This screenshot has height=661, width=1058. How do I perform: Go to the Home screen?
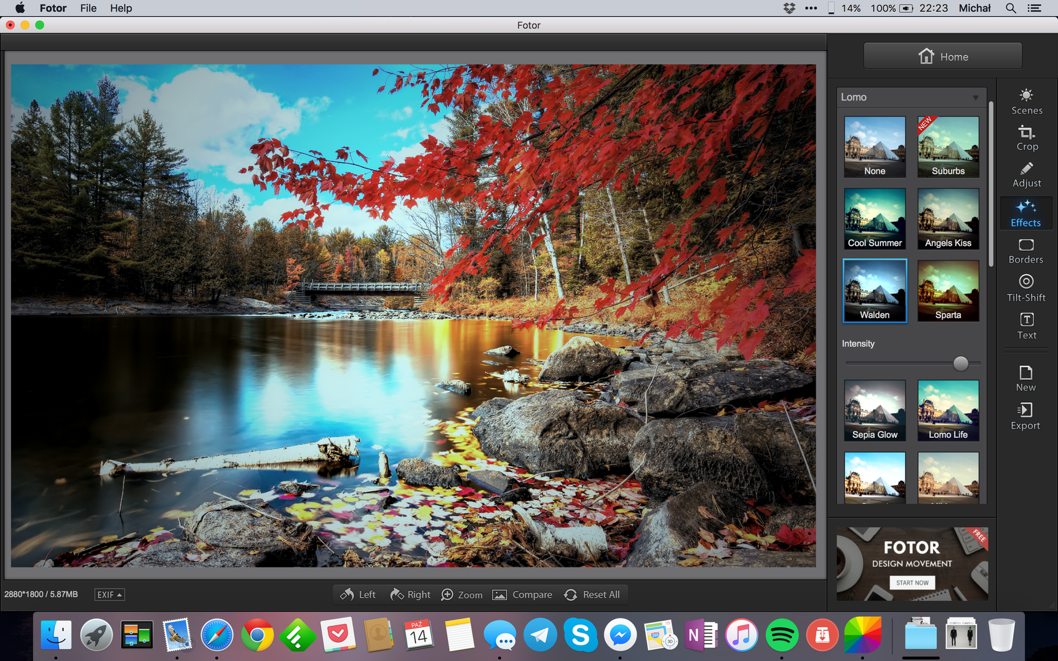coord(942,56)
